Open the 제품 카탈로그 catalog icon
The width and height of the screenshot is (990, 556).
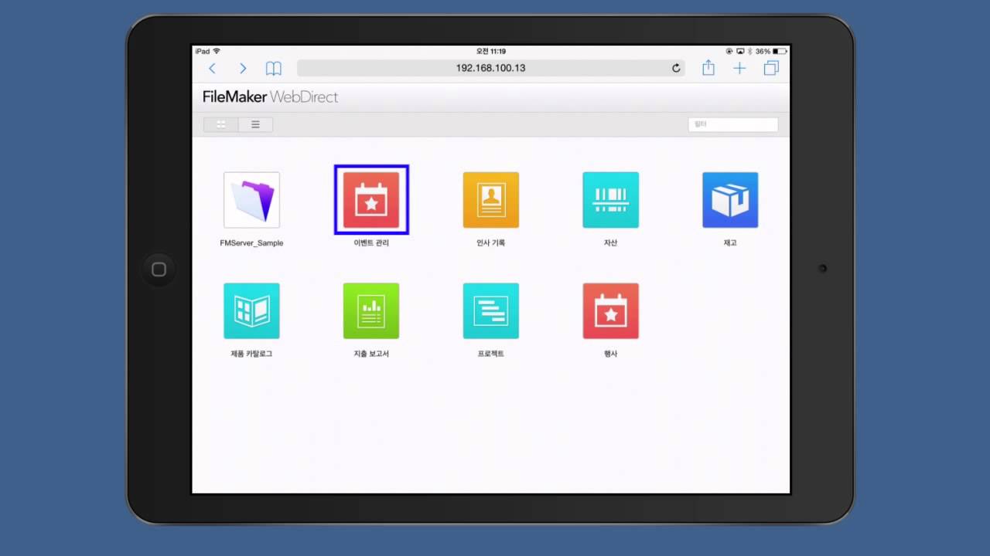tap(251, 311)
